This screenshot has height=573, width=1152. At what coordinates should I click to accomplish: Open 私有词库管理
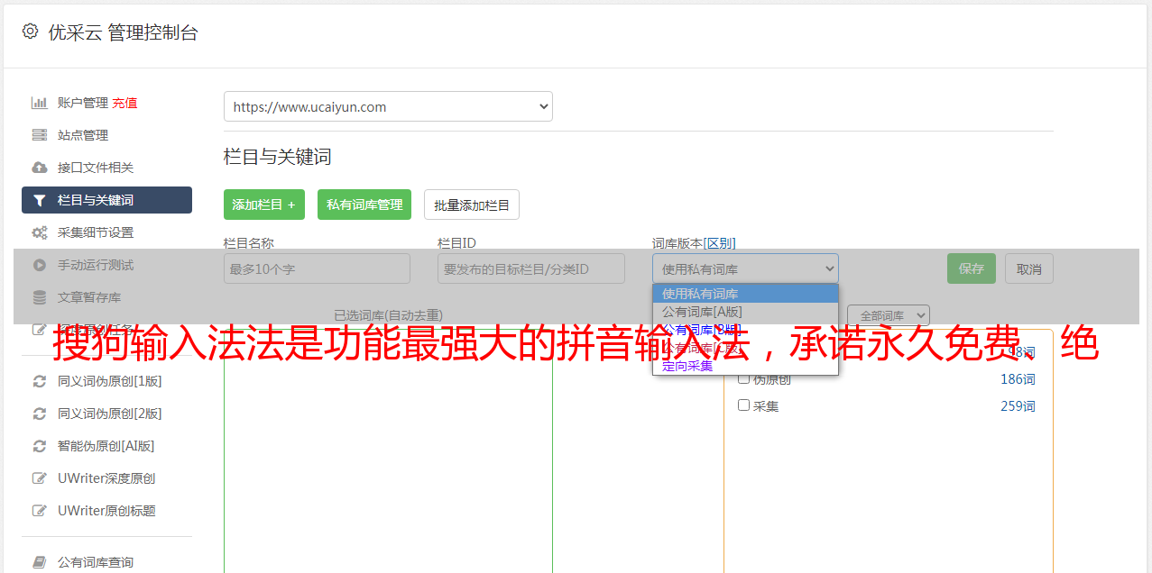(364, 205)
